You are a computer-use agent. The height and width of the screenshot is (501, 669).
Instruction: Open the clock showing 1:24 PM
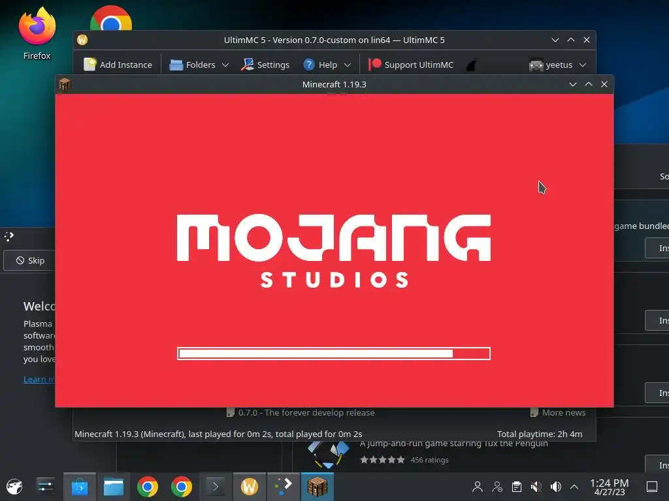(610, 487)
